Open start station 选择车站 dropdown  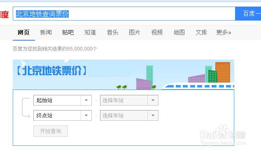tap(129, 100)
